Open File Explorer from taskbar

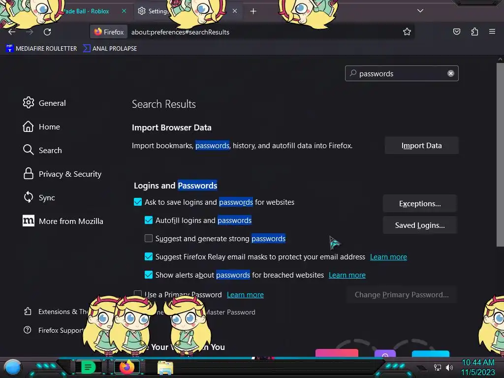pyautogui.click(x=165, y=367)
